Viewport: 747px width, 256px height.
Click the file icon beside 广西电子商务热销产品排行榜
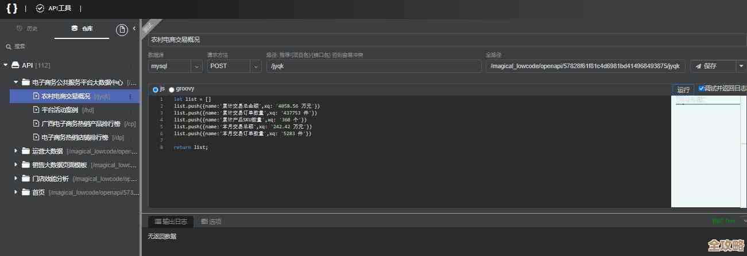[36, 124]
